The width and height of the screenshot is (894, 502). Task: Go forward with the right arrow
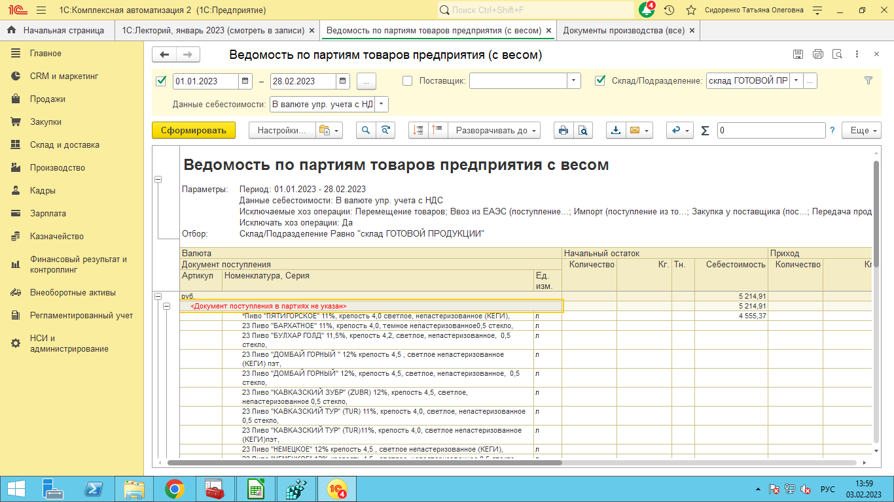point(188,55)
